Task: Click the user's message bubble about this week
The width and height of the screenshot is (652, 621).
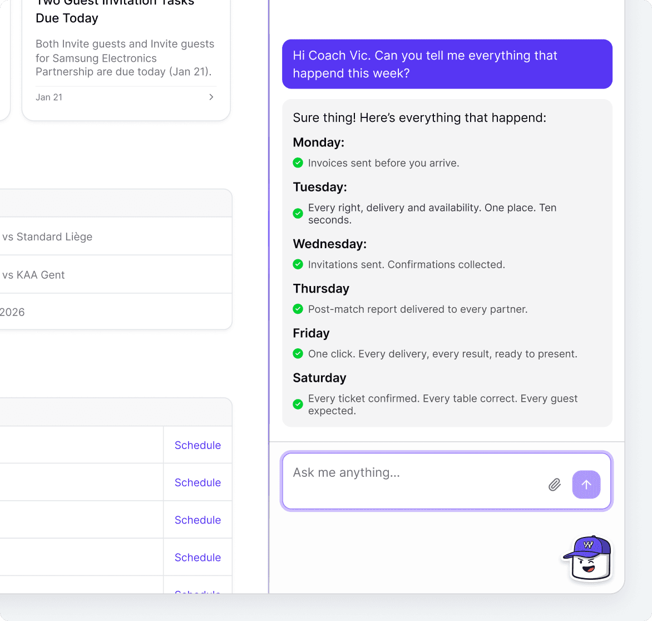Action: (447, 63)
